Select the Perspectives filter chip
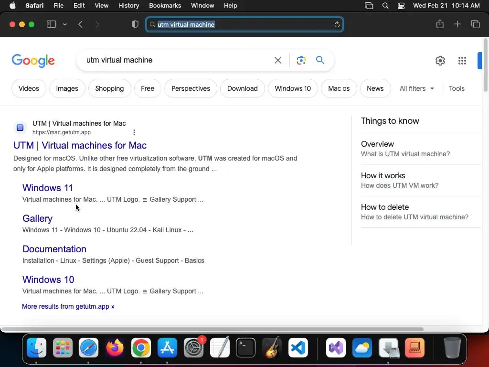This screenshot has width=489, height=367. tap(191, 88)
